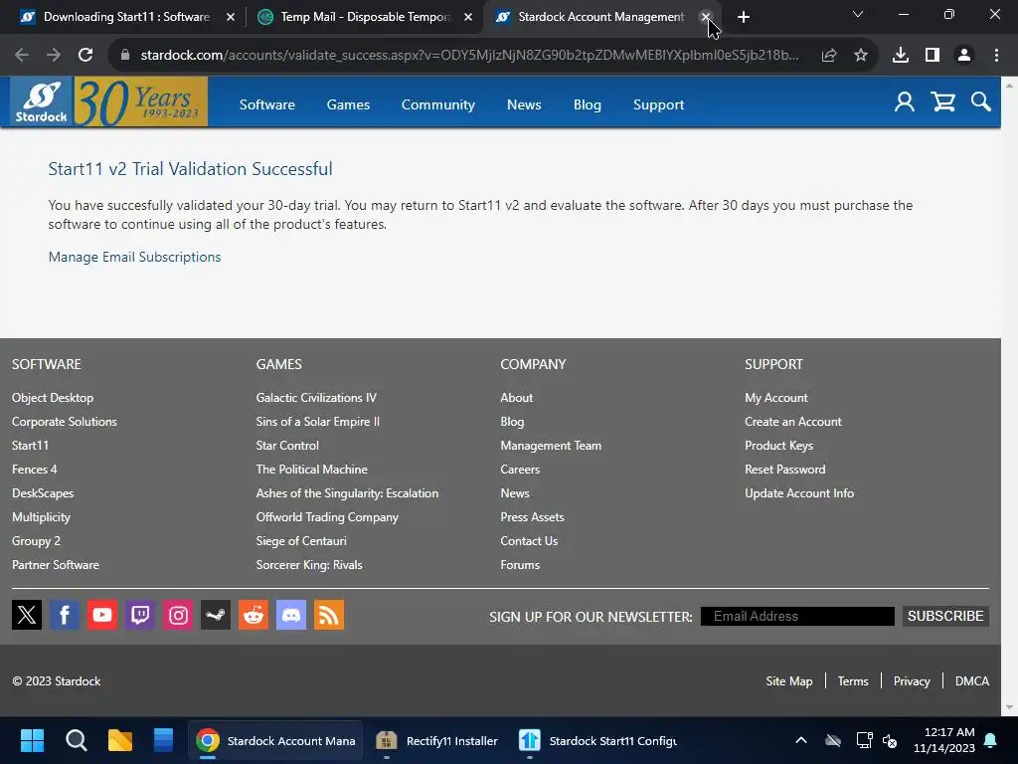Switch to Rectify11 Installer in taskbar

pyautogui.click(x=437, y=740)
